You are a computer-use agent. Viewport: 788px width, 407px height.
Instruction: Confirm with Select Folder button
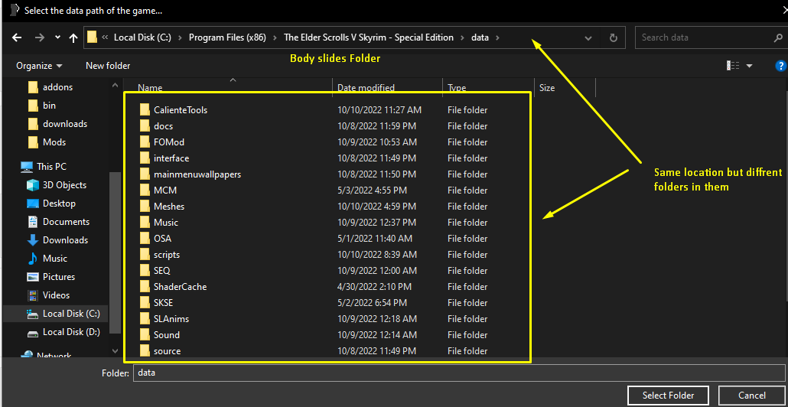(668, 396)
